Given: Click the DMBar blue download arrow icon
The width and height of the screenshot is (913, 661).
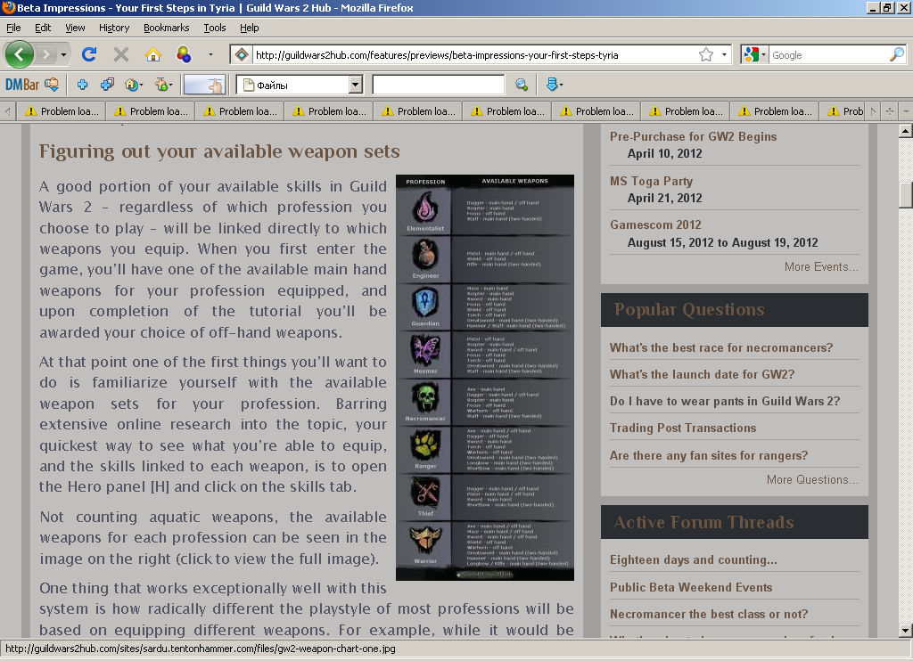Looking at the screenshot, I should (551, 85).
